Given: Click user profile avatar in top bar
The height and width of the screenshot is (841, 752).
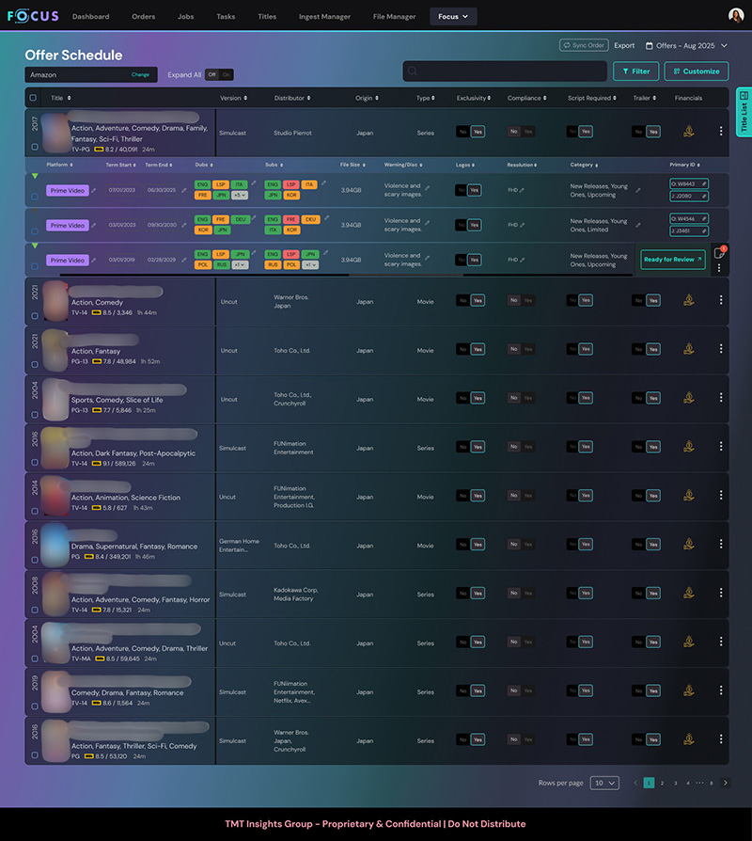Looking at the screenshot, I should (x=736, y=16).
